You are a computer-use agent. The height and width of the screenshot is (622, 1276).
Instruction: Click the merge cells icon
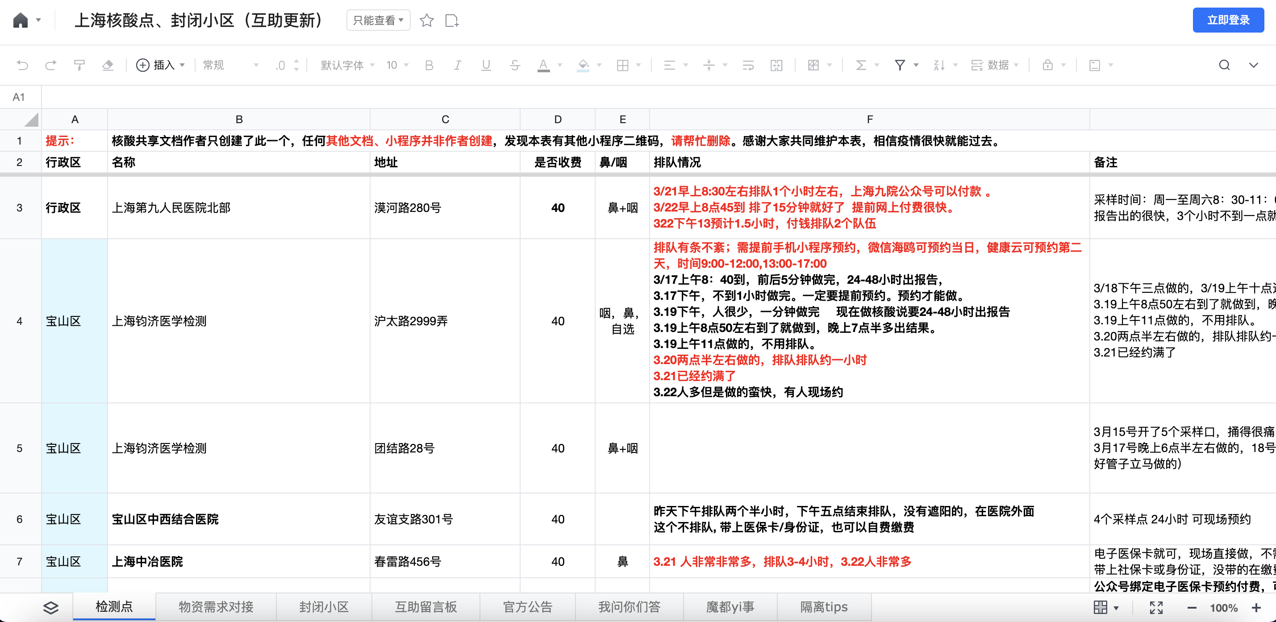click(x=776, y=65)
